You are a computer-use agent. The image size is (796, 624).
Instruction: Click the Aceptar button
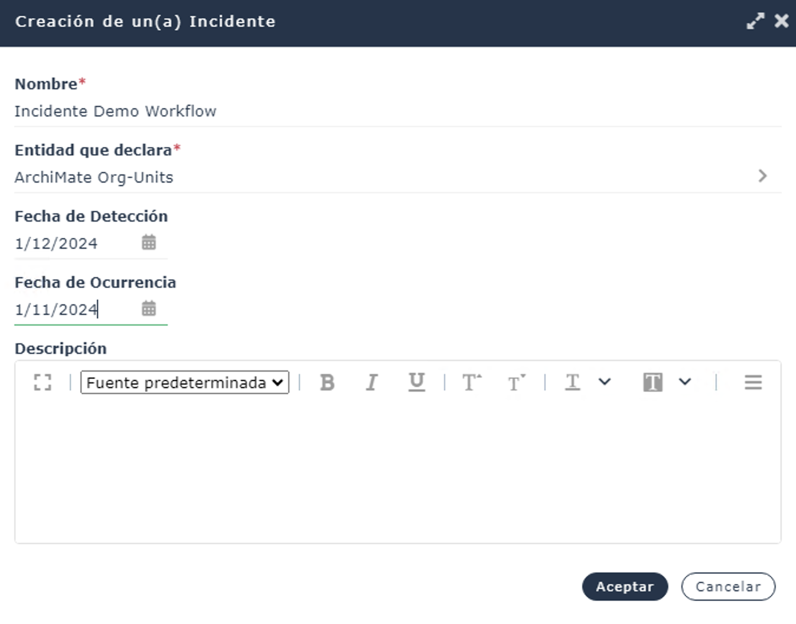[625, 586]
